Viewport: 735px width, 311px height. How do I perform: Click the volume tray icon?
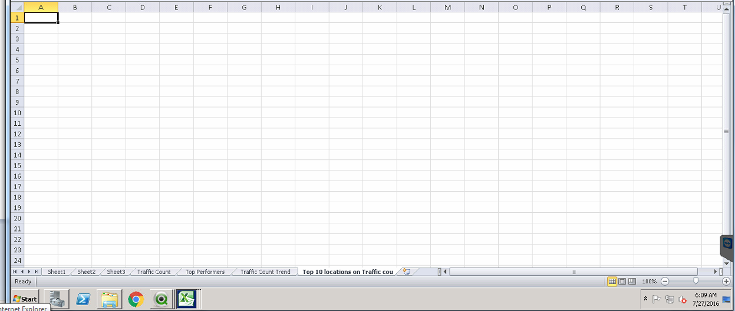(683, 300)
